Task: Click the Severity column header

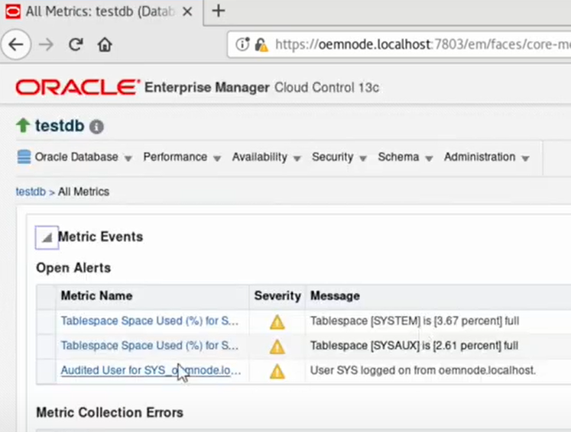Action: [x=277, y=296]
